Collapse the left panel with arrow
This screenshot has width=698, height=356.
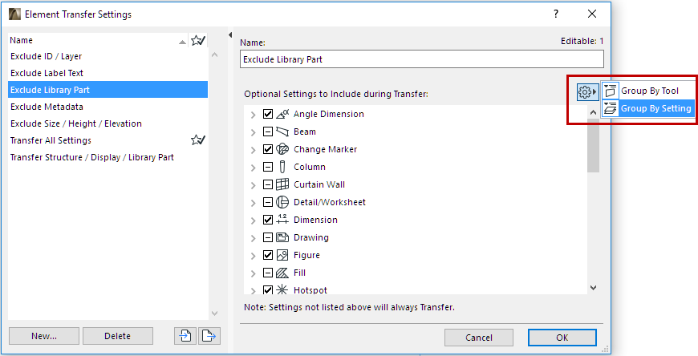click(230, 34)
